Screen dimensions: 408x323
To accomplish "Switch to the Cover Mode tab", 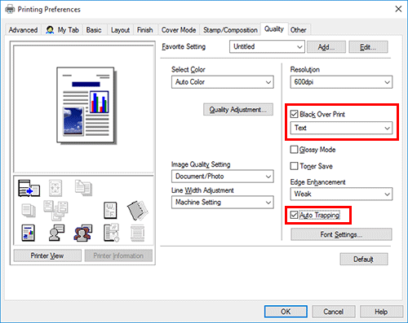I will (179, 30).
